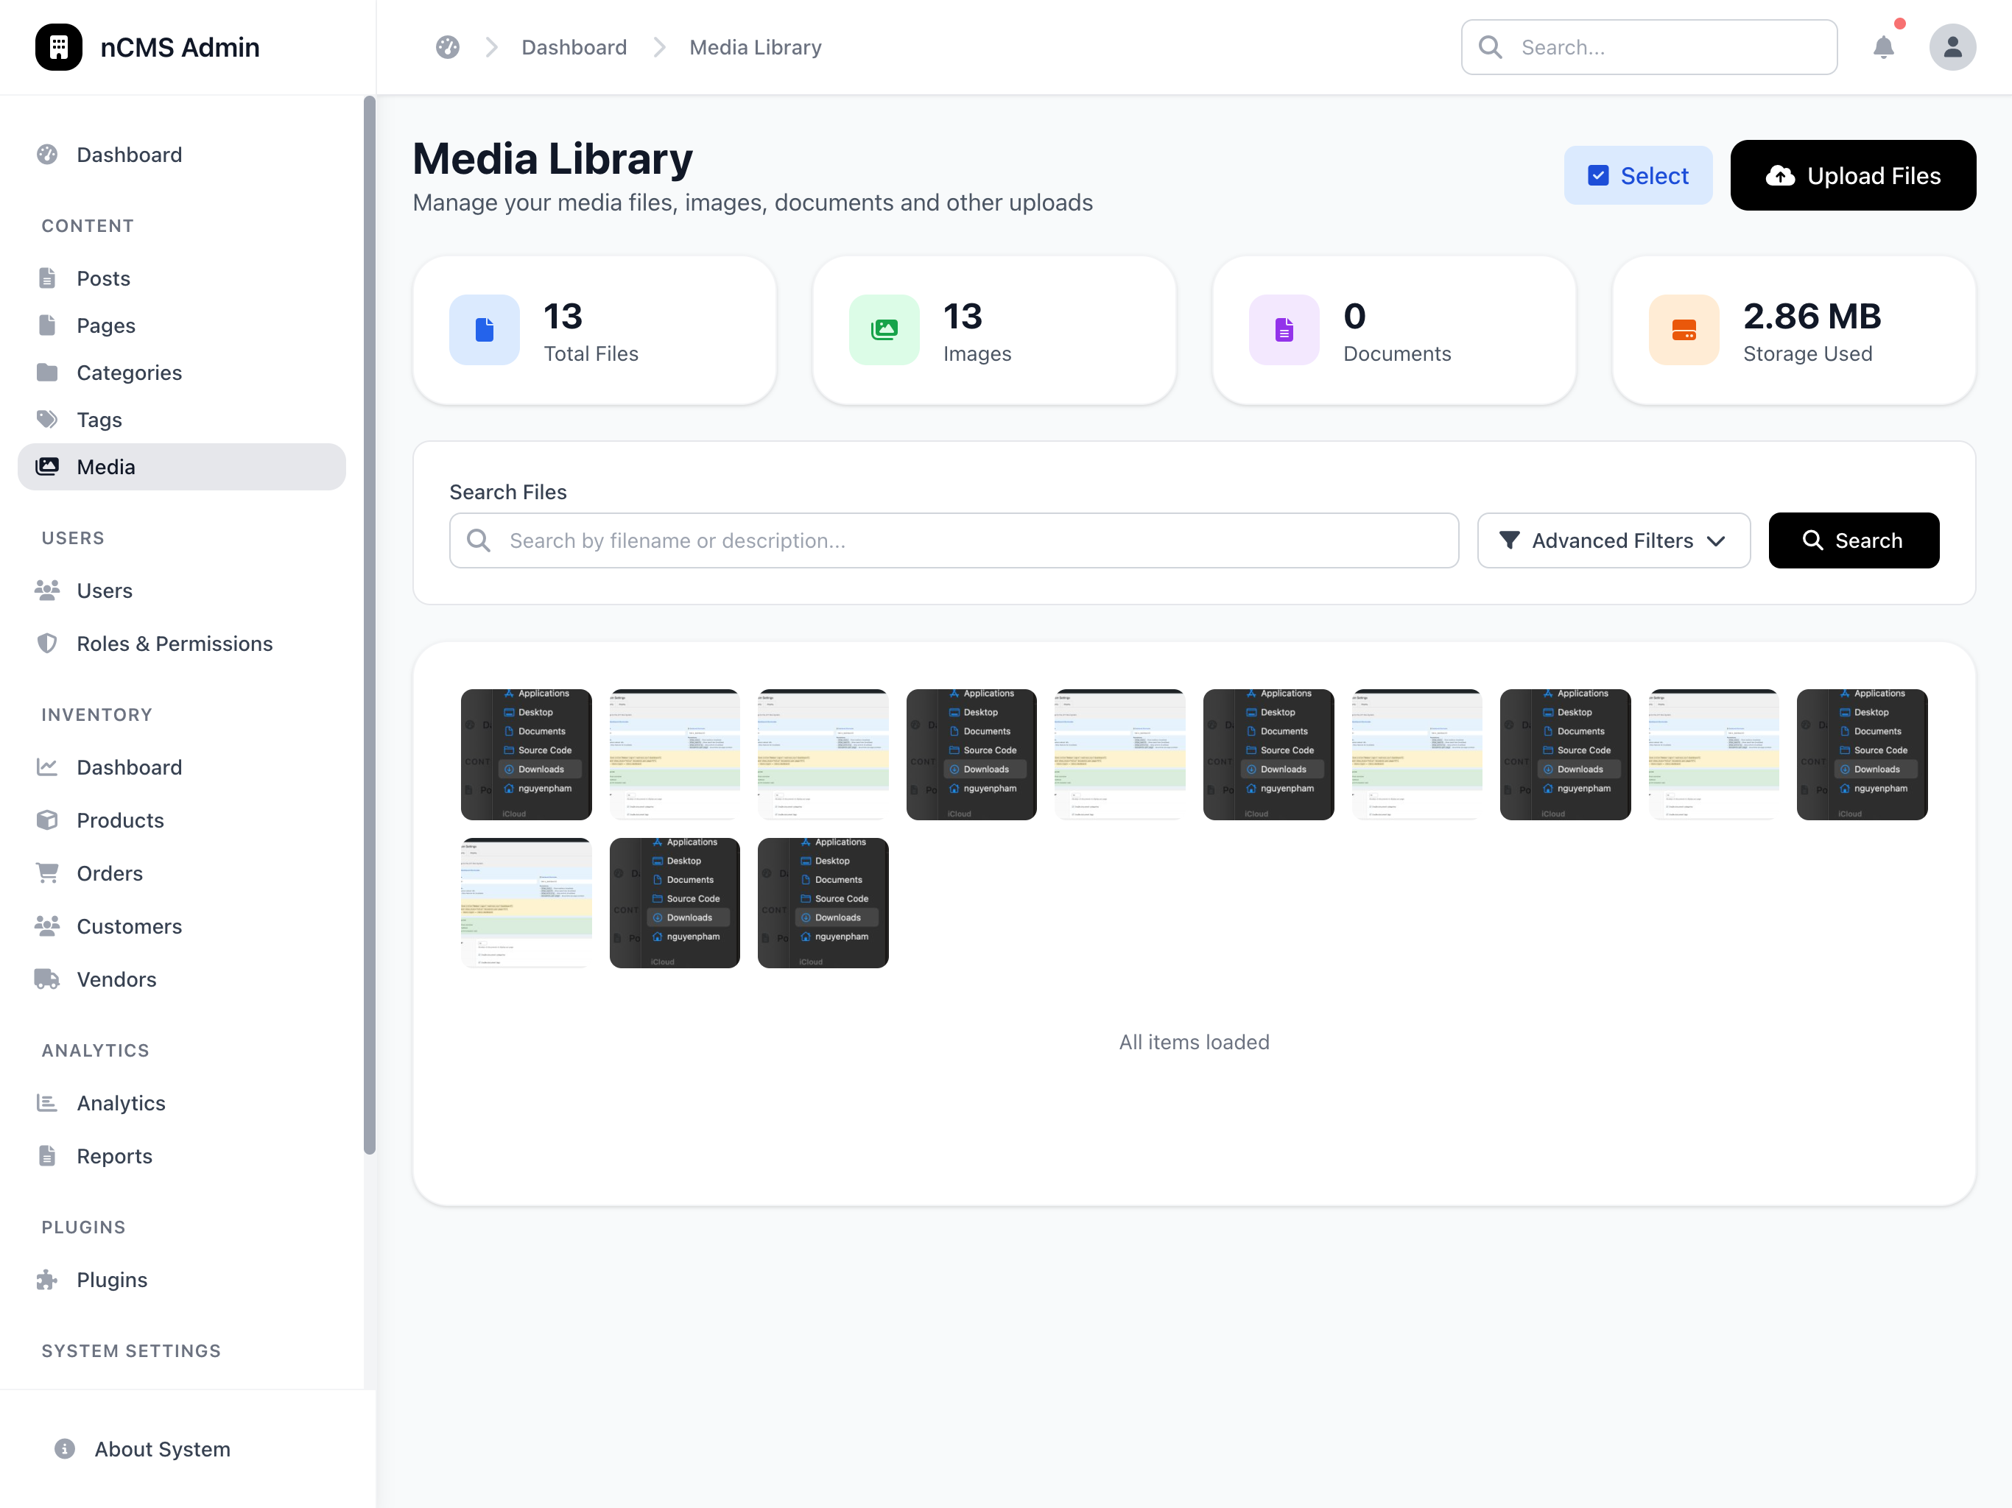2012x1508 pixels.
Task: Focus the filename or description search field
Action: 953,540
